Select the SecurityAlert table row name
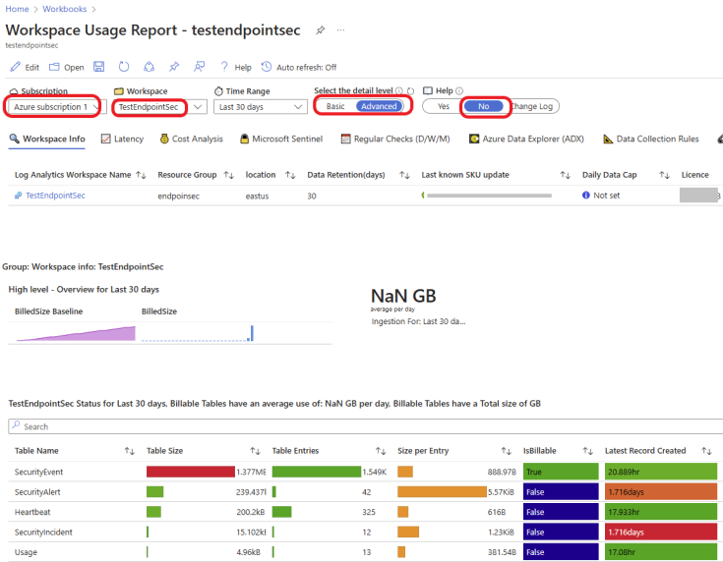The width and height of the screenshot is (723, 562). [37, 492]
